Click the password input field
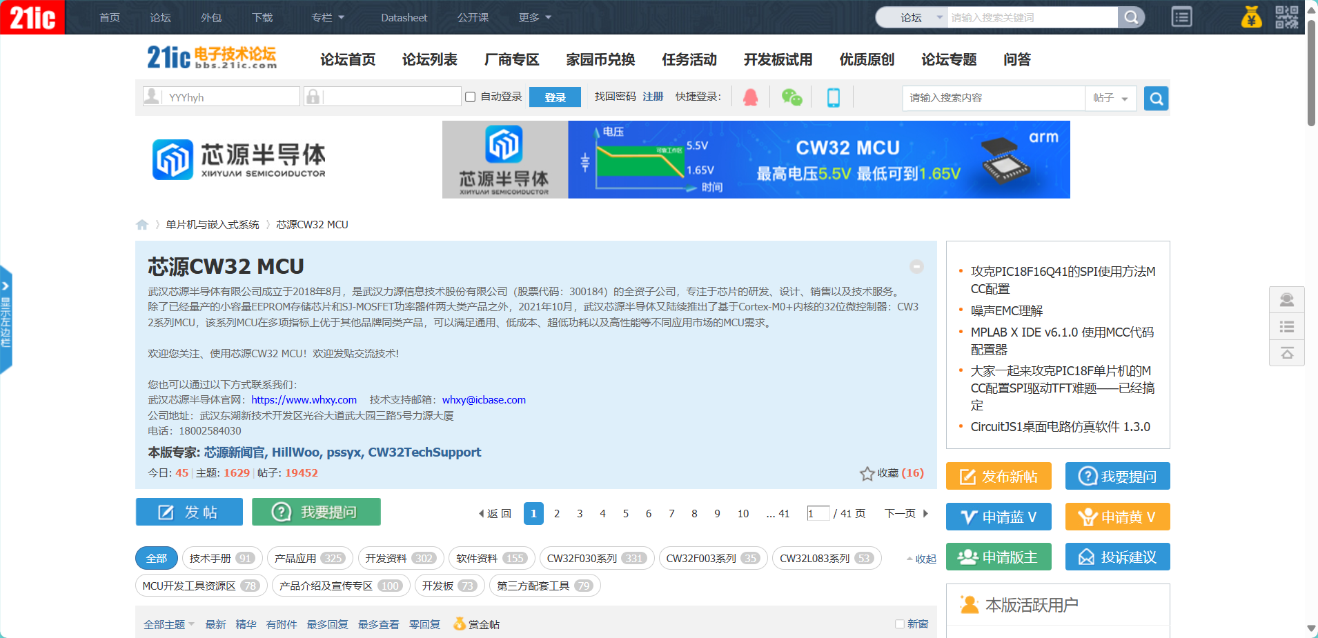This screenshot has height=638, width=1318. pyautogui.click(x=383, y=97)
